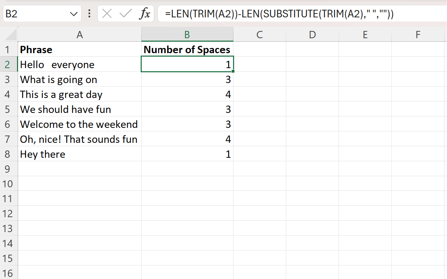Open the Insert Function dialog
The image size is (447, 279).
[145, 13]
